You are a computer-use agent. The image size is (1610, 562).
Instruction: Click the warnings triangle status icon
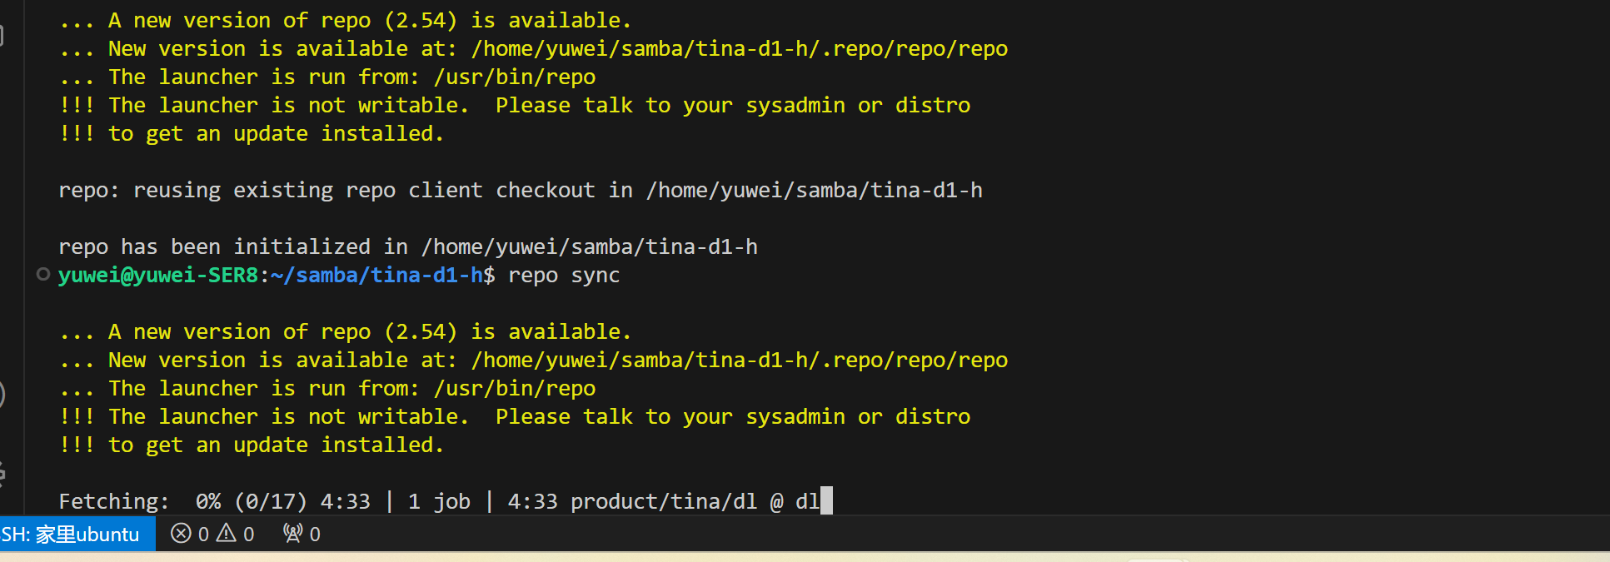coord(227,534)
